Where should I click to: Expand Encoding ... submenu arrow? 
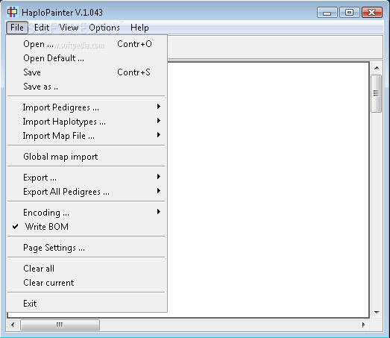coord(159,212)
